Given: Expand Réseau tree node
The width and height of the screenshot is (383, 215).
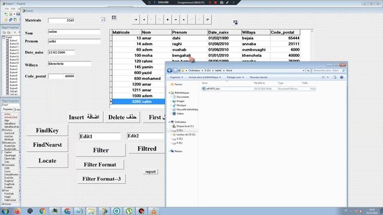Looking at the screenshot, I should (x=169, y=151).
